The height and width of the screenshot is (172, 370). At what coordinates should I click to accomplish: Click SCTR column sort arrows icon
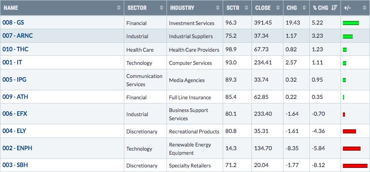point(247,8)
